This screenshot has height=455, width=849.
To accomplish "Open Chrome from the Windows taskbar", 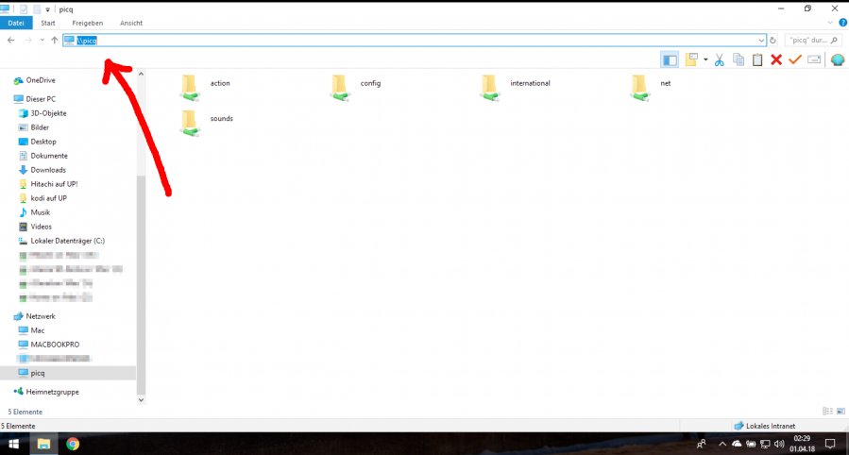I will (x=73, y=444).
